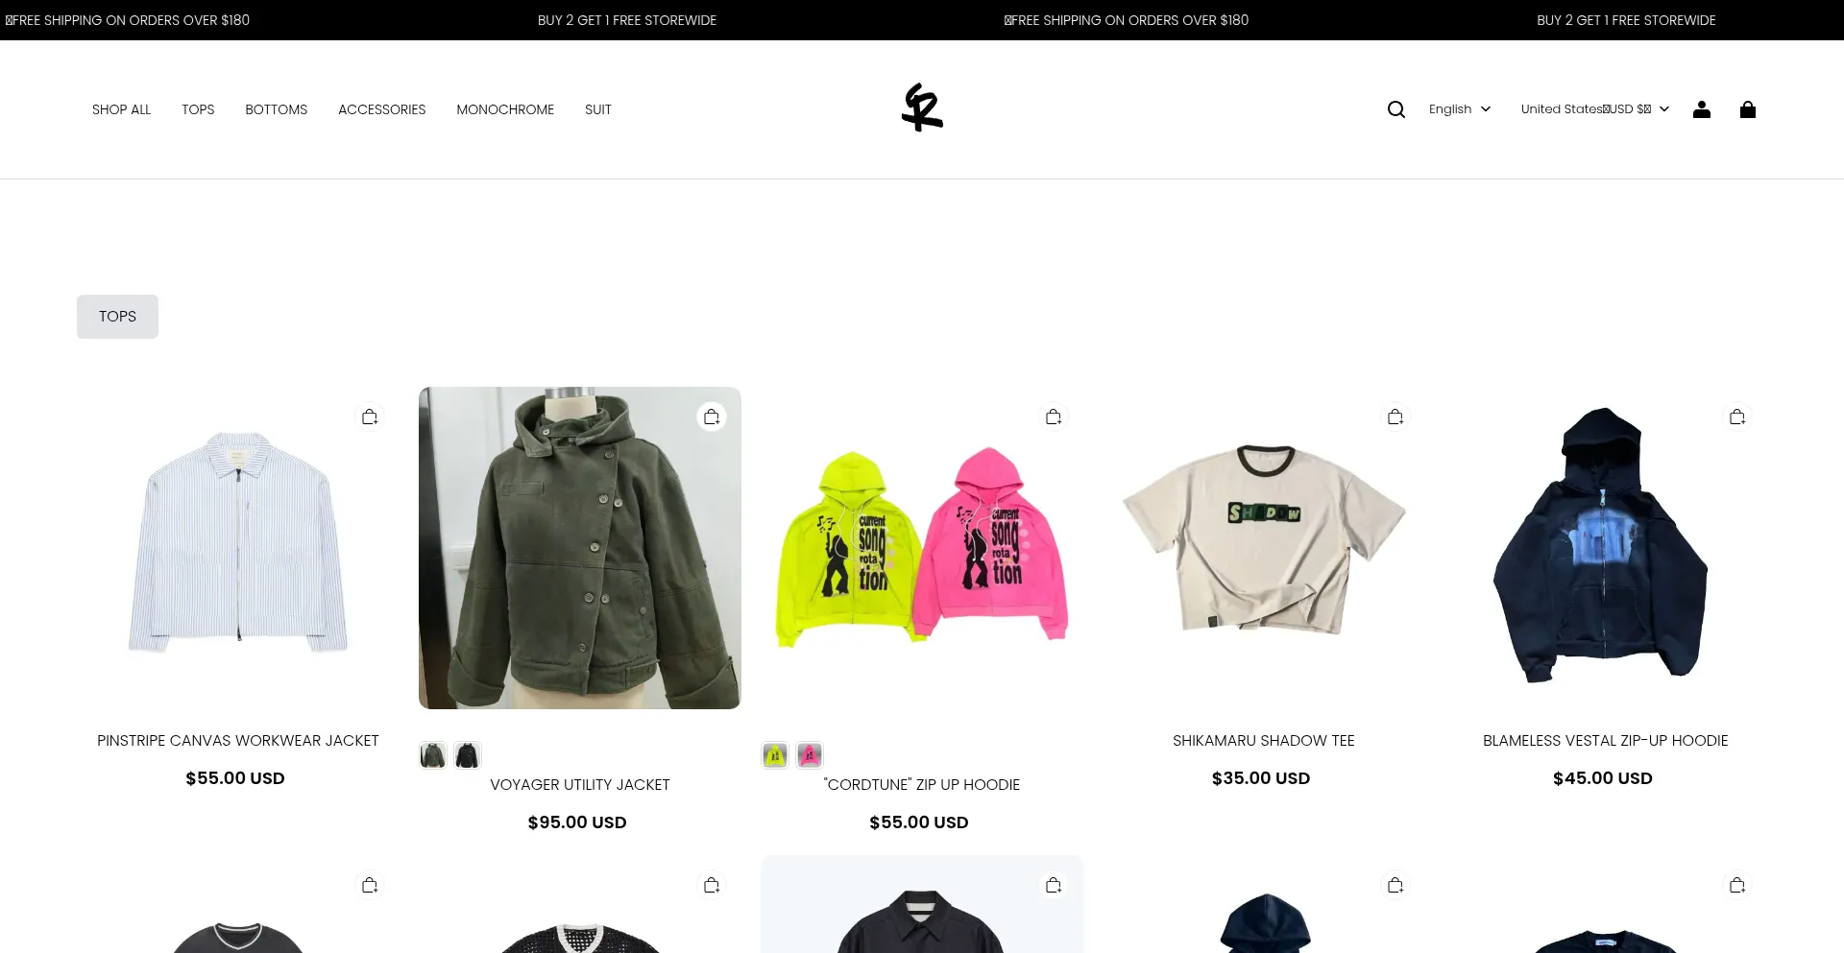This screenshot has width=1844, height=953.
Task: Open the SHOP ALL menu item
Action: (121, 109)
